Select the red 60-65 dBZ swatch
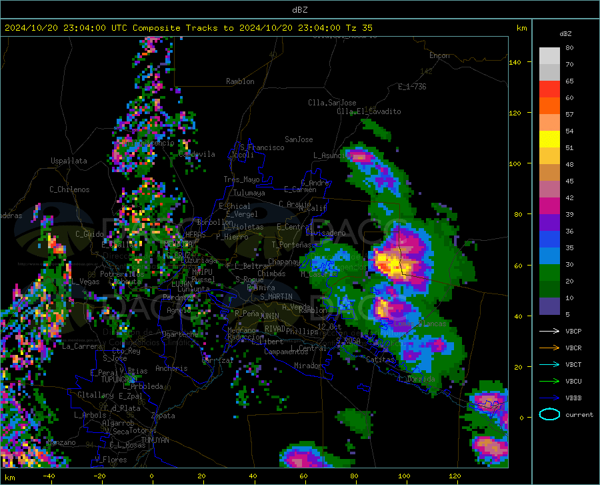 point(549,89)
